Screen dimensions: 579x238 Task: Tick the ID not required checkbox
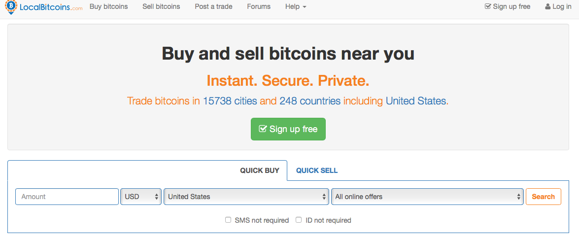pyautogui.click(x=299, y=220)
